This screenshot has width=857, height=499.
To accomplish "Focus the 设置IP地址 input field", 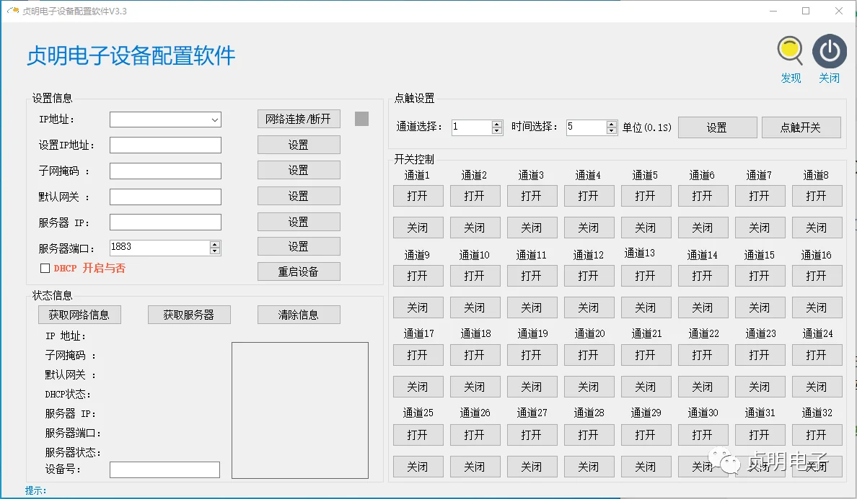I will tap(165, 145).
